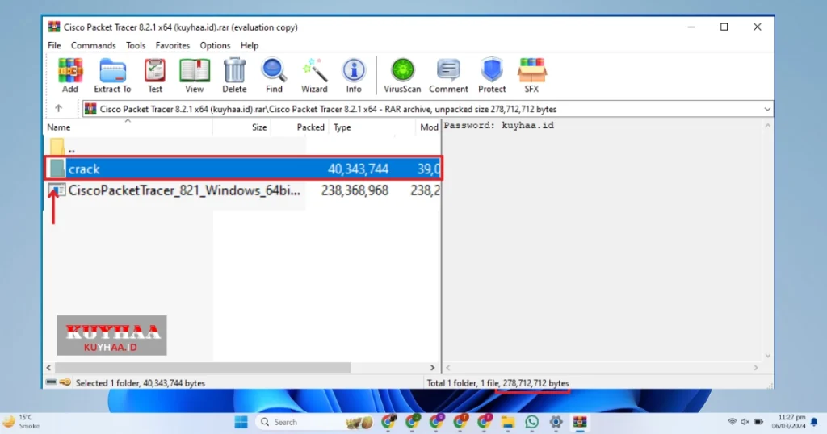This screenshot has width=827, height=434.
Task: Click comment pane scroll down arrow
Action: point(767,356)
